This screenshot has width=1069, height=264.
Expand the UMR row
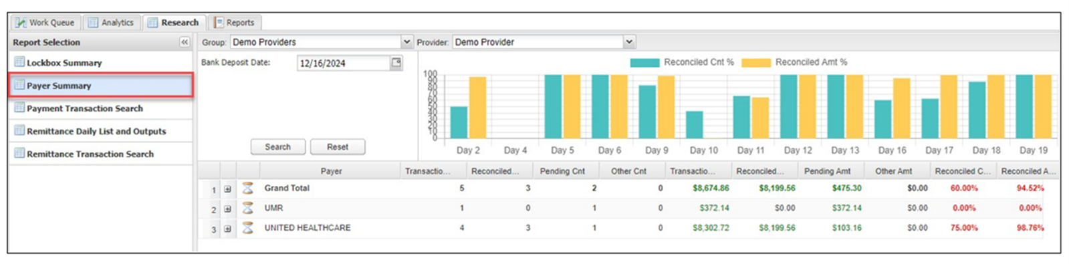point(227,209)
